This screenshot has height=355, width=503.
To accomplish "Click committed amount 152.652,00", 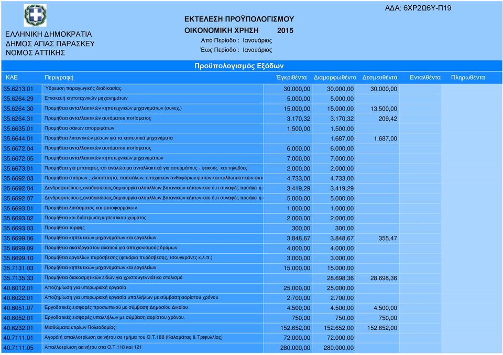I will [x=382, y=328].
